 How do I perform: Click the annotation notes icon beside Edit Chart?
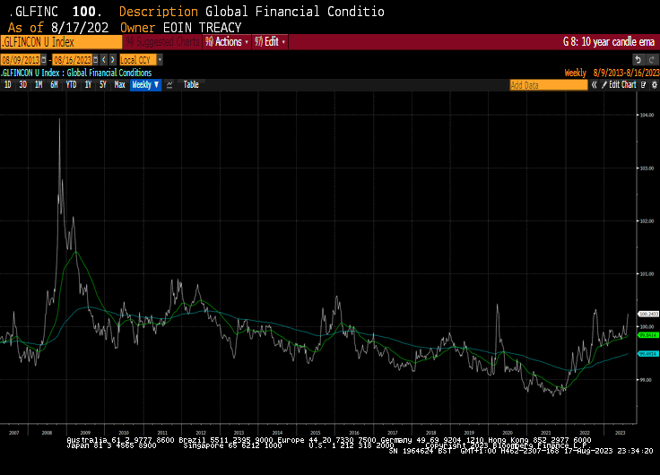[x=643, y=85]
